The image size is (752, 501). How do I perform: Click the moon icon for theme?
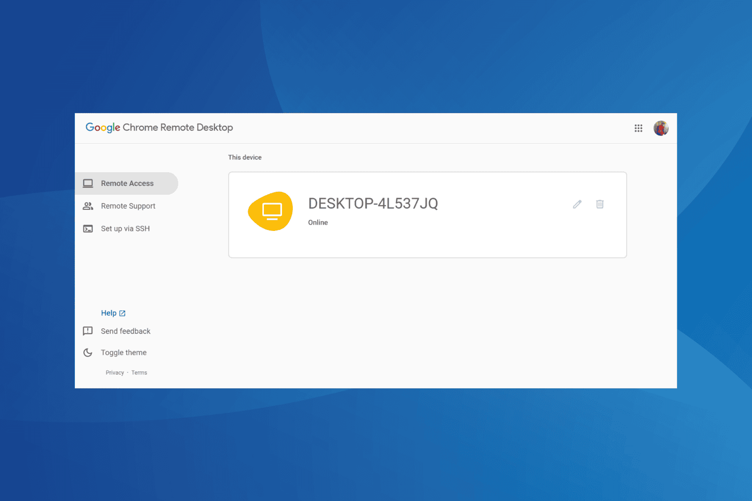(88, 352)
